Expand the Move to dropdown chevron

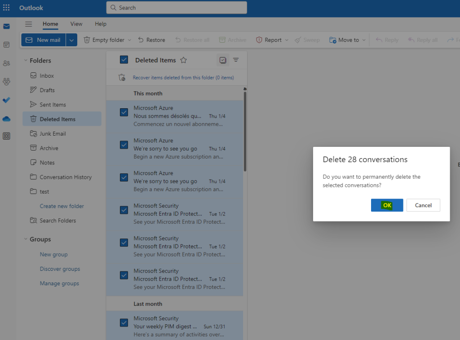pos(364,40)
